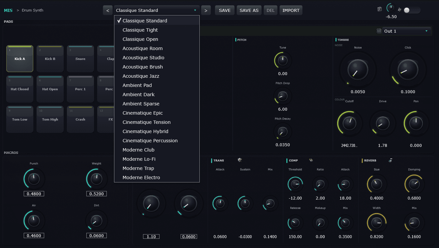The width and height of the screenshot is (439, 248).
Task: Open the Out 1 output dropdown
Action: click(x=407, y=31)
